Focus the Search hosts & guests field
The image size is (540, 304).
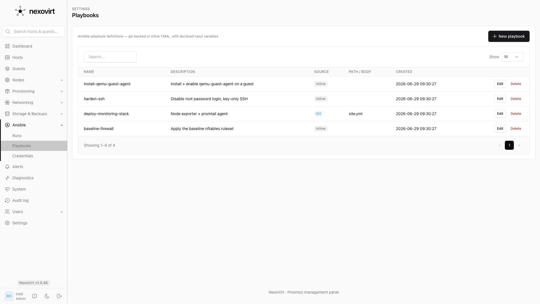click(x=33, y=32)
